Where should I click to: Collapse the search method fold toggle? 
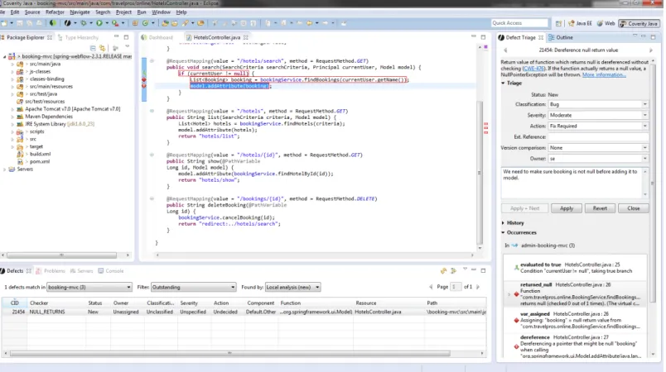pos(152,61)
